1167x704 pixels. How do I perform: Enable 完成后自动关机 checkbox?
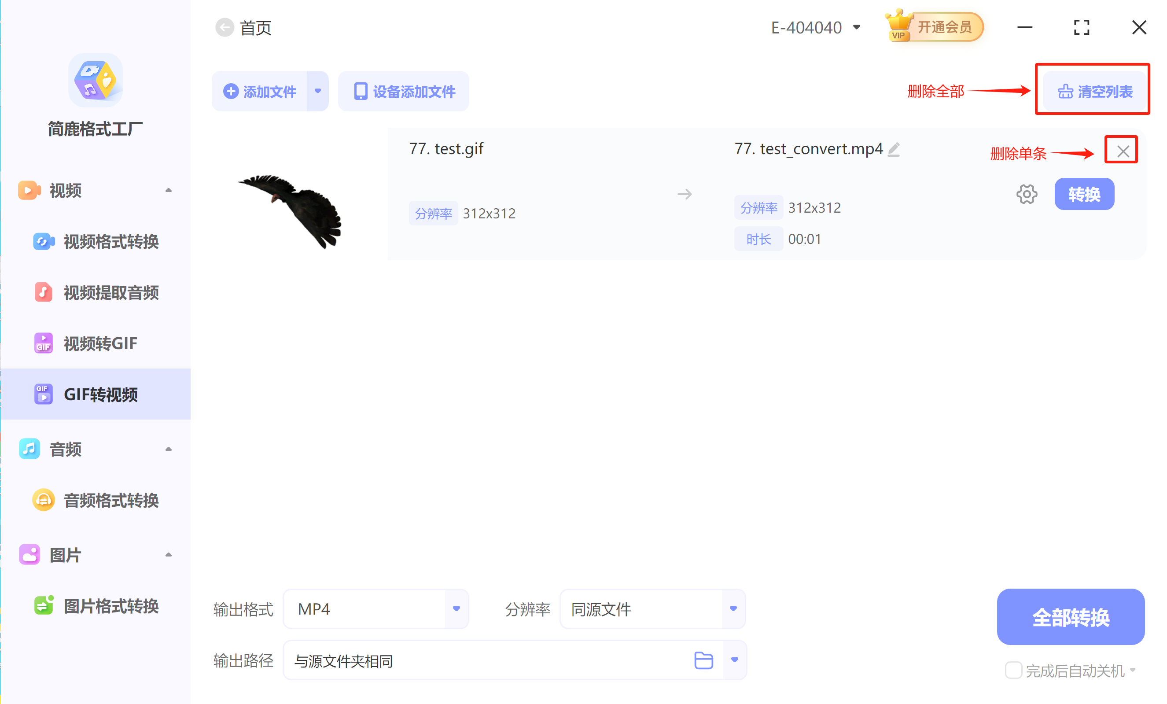(1013, 671)
